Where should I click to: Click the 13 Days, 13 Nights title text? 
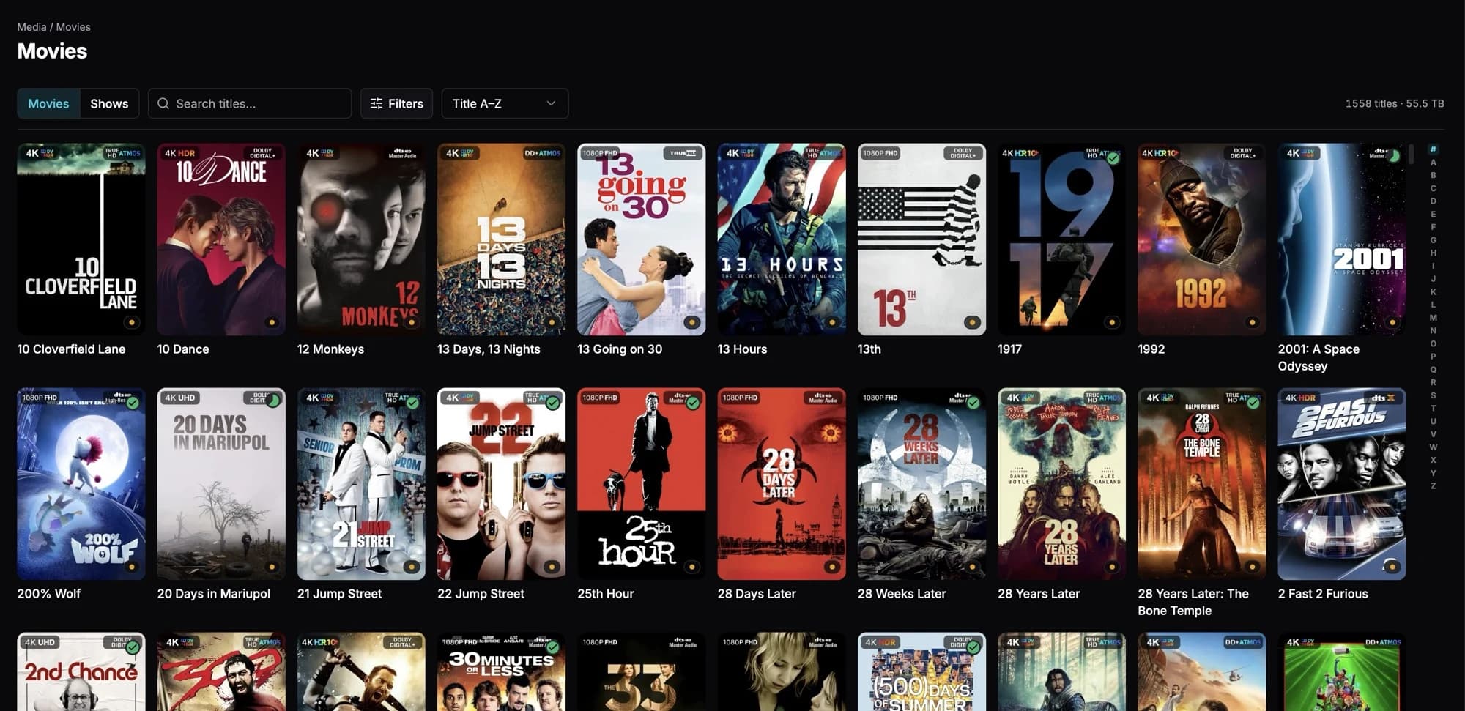pos(489,349)
